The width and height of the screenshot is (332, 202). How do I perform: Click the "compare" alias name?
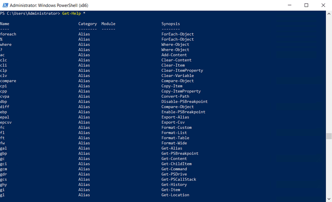(x=8, y=81)
